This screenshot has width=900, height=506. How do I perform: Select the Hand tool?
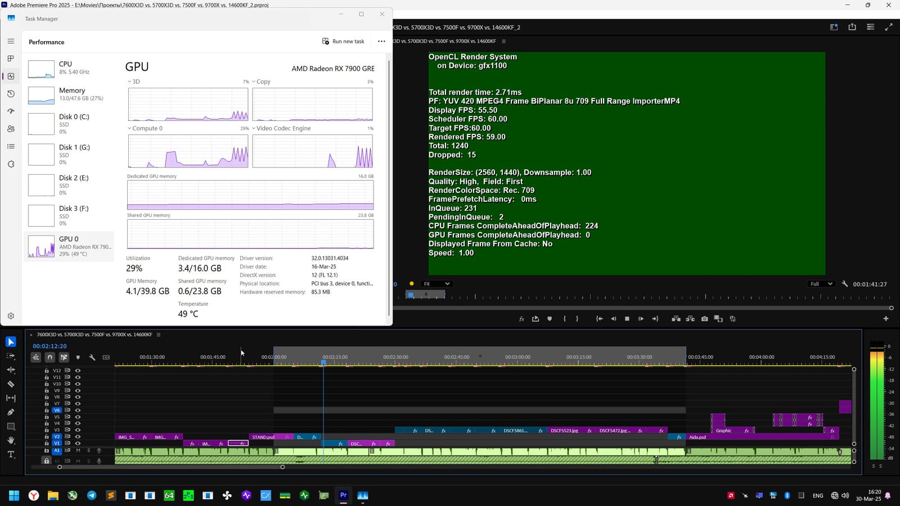pos(11,440)
